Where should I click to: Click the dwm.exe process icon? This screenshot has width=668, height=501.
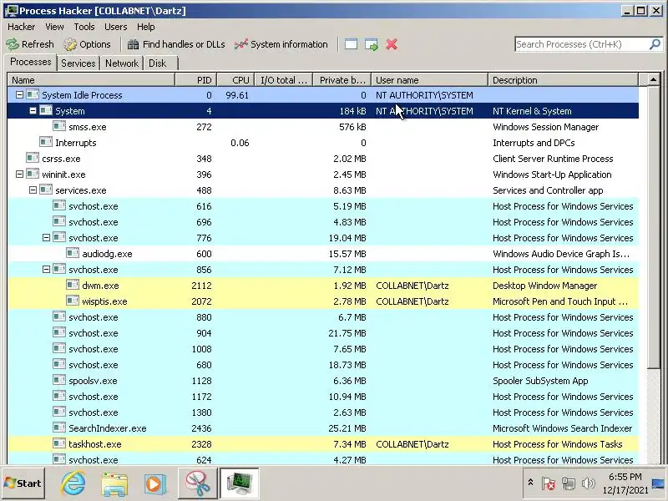point(73,285)
